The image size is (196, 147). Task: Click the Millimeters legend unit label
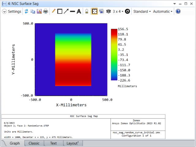[127, 86]
